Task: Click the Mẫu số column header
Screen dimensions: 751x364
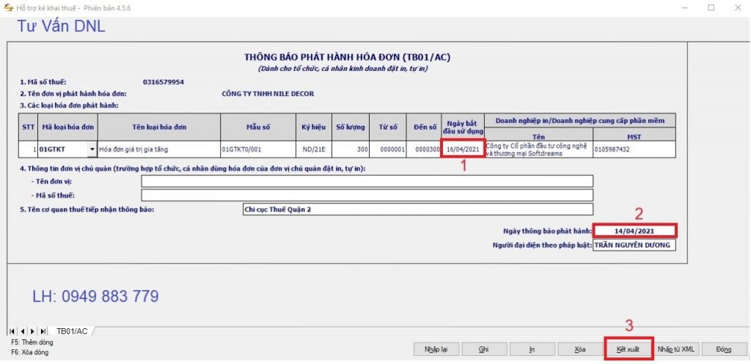Action: click(x=257, y=127)
